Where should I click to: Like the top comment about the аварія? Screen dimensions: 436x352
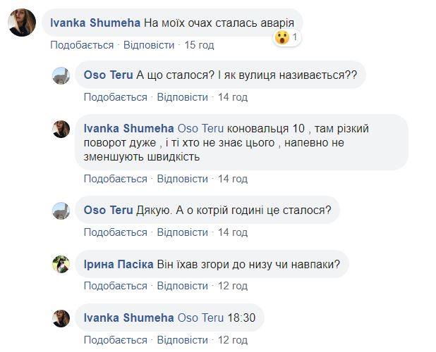coord(82,45)
